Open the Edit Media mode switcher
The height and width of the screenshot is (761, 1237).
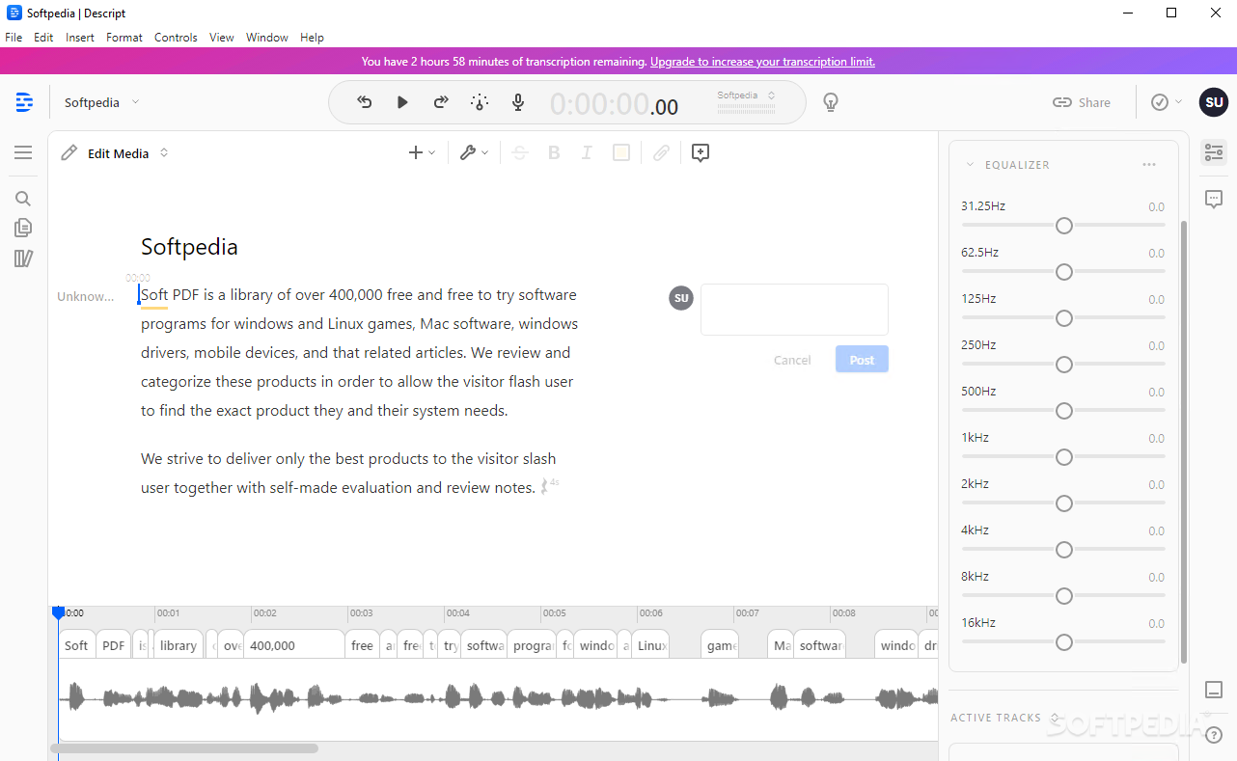[128, 152]
